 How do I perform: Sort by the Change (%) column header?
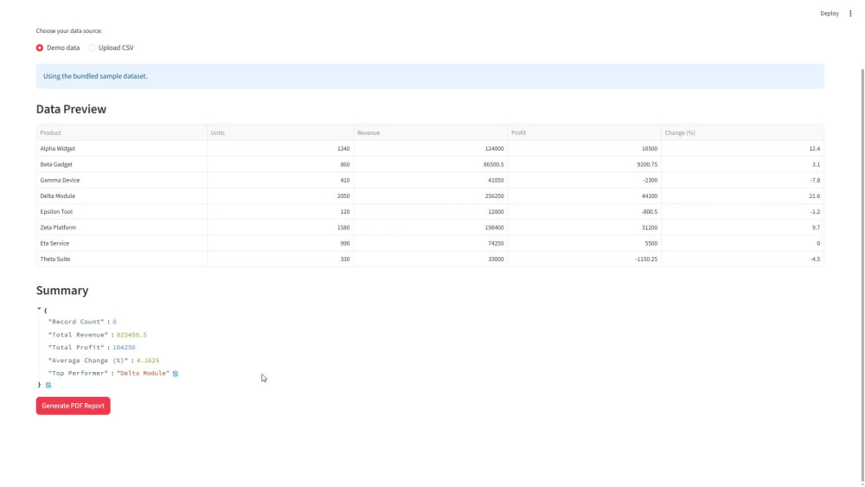pyautogui.click(x=742, y=133)
